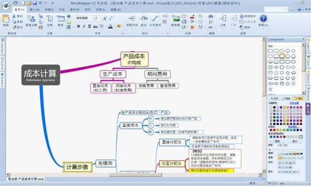This screenshot has height=186, width=311.
Task: Open the 计划 Plan ribbon tab
Action: pos(62,10)
